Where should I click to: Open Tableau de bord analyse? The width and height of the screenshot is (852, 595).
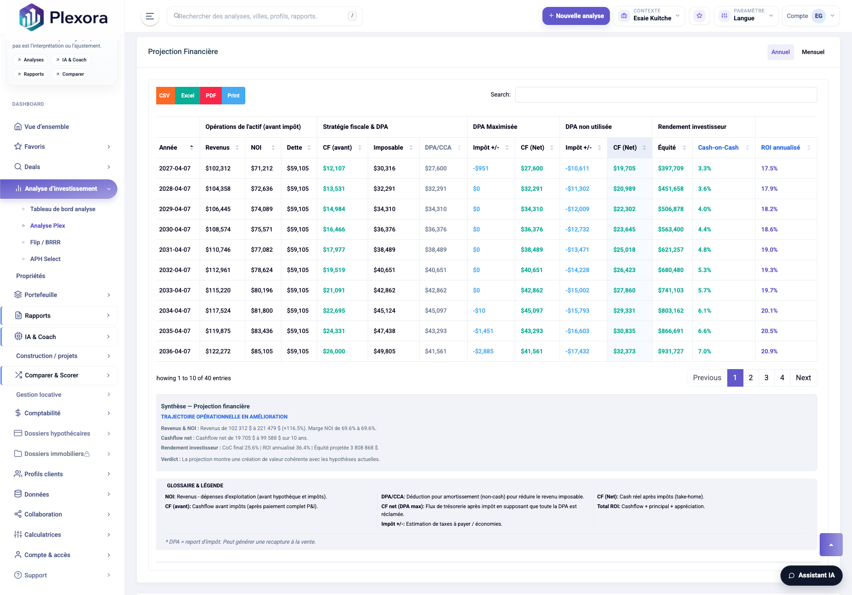62,209
